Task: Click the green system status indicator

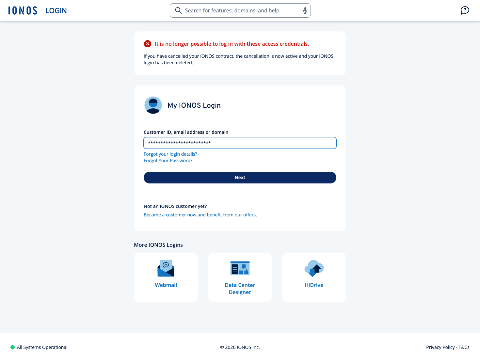Action: click(x=12, y=347)
